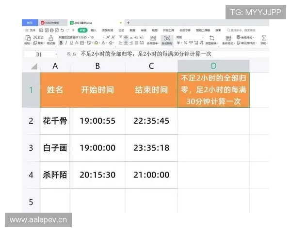Viewport: 291px width, 232px height.
Task: Click the Cut scissors icon
Action: [x=35, y=37]
